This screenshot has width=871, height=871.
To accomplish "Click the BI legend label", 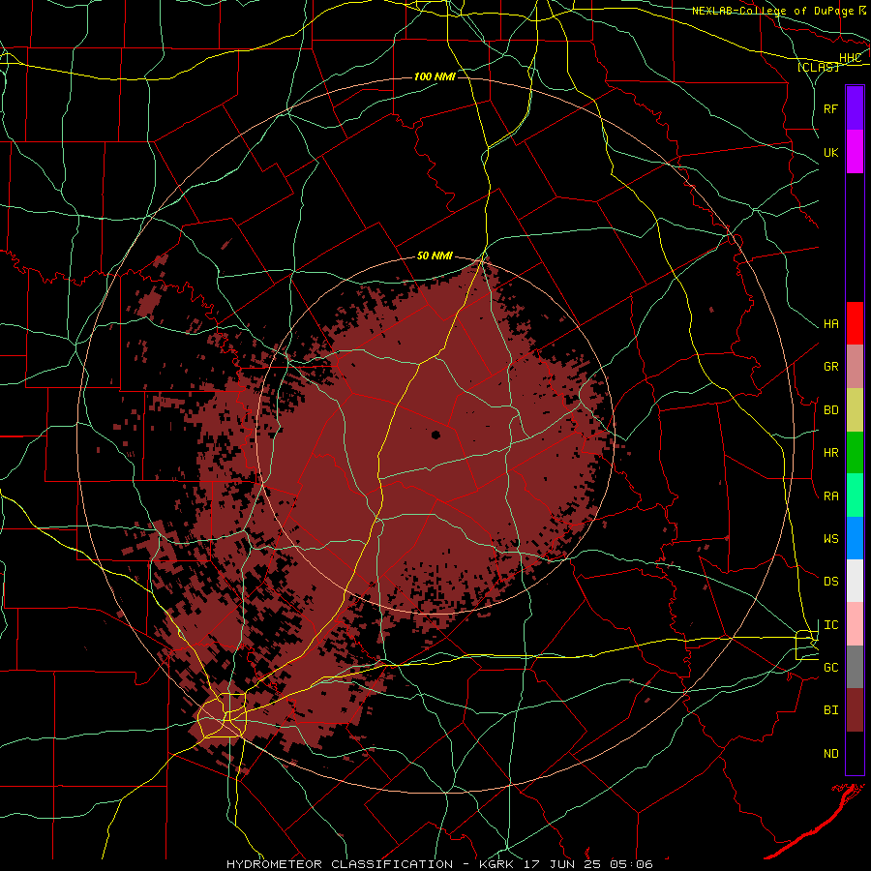I will (x=830, y=710).
